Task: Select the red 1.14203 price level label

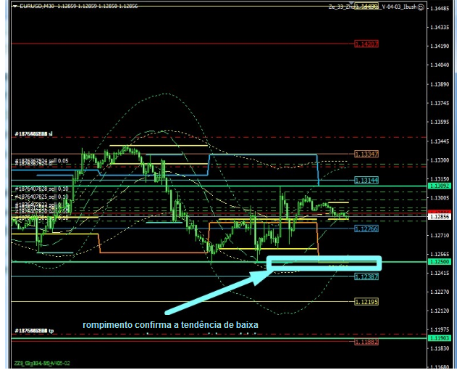Action: click(x=366, y=44)
